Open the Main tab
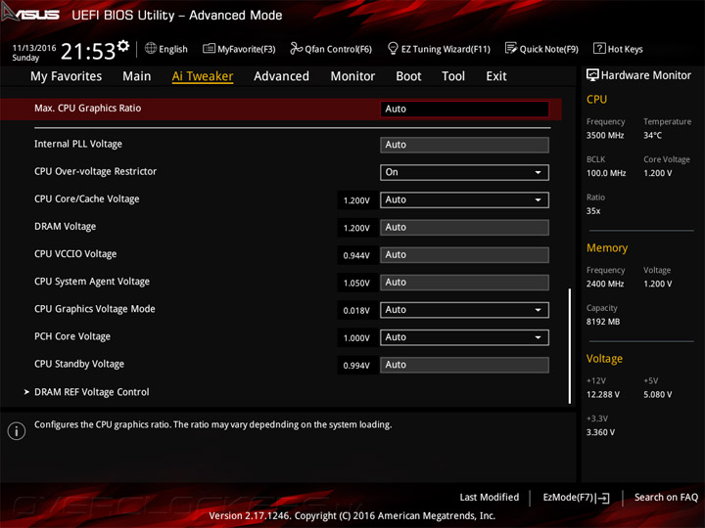 coord(137,76)
